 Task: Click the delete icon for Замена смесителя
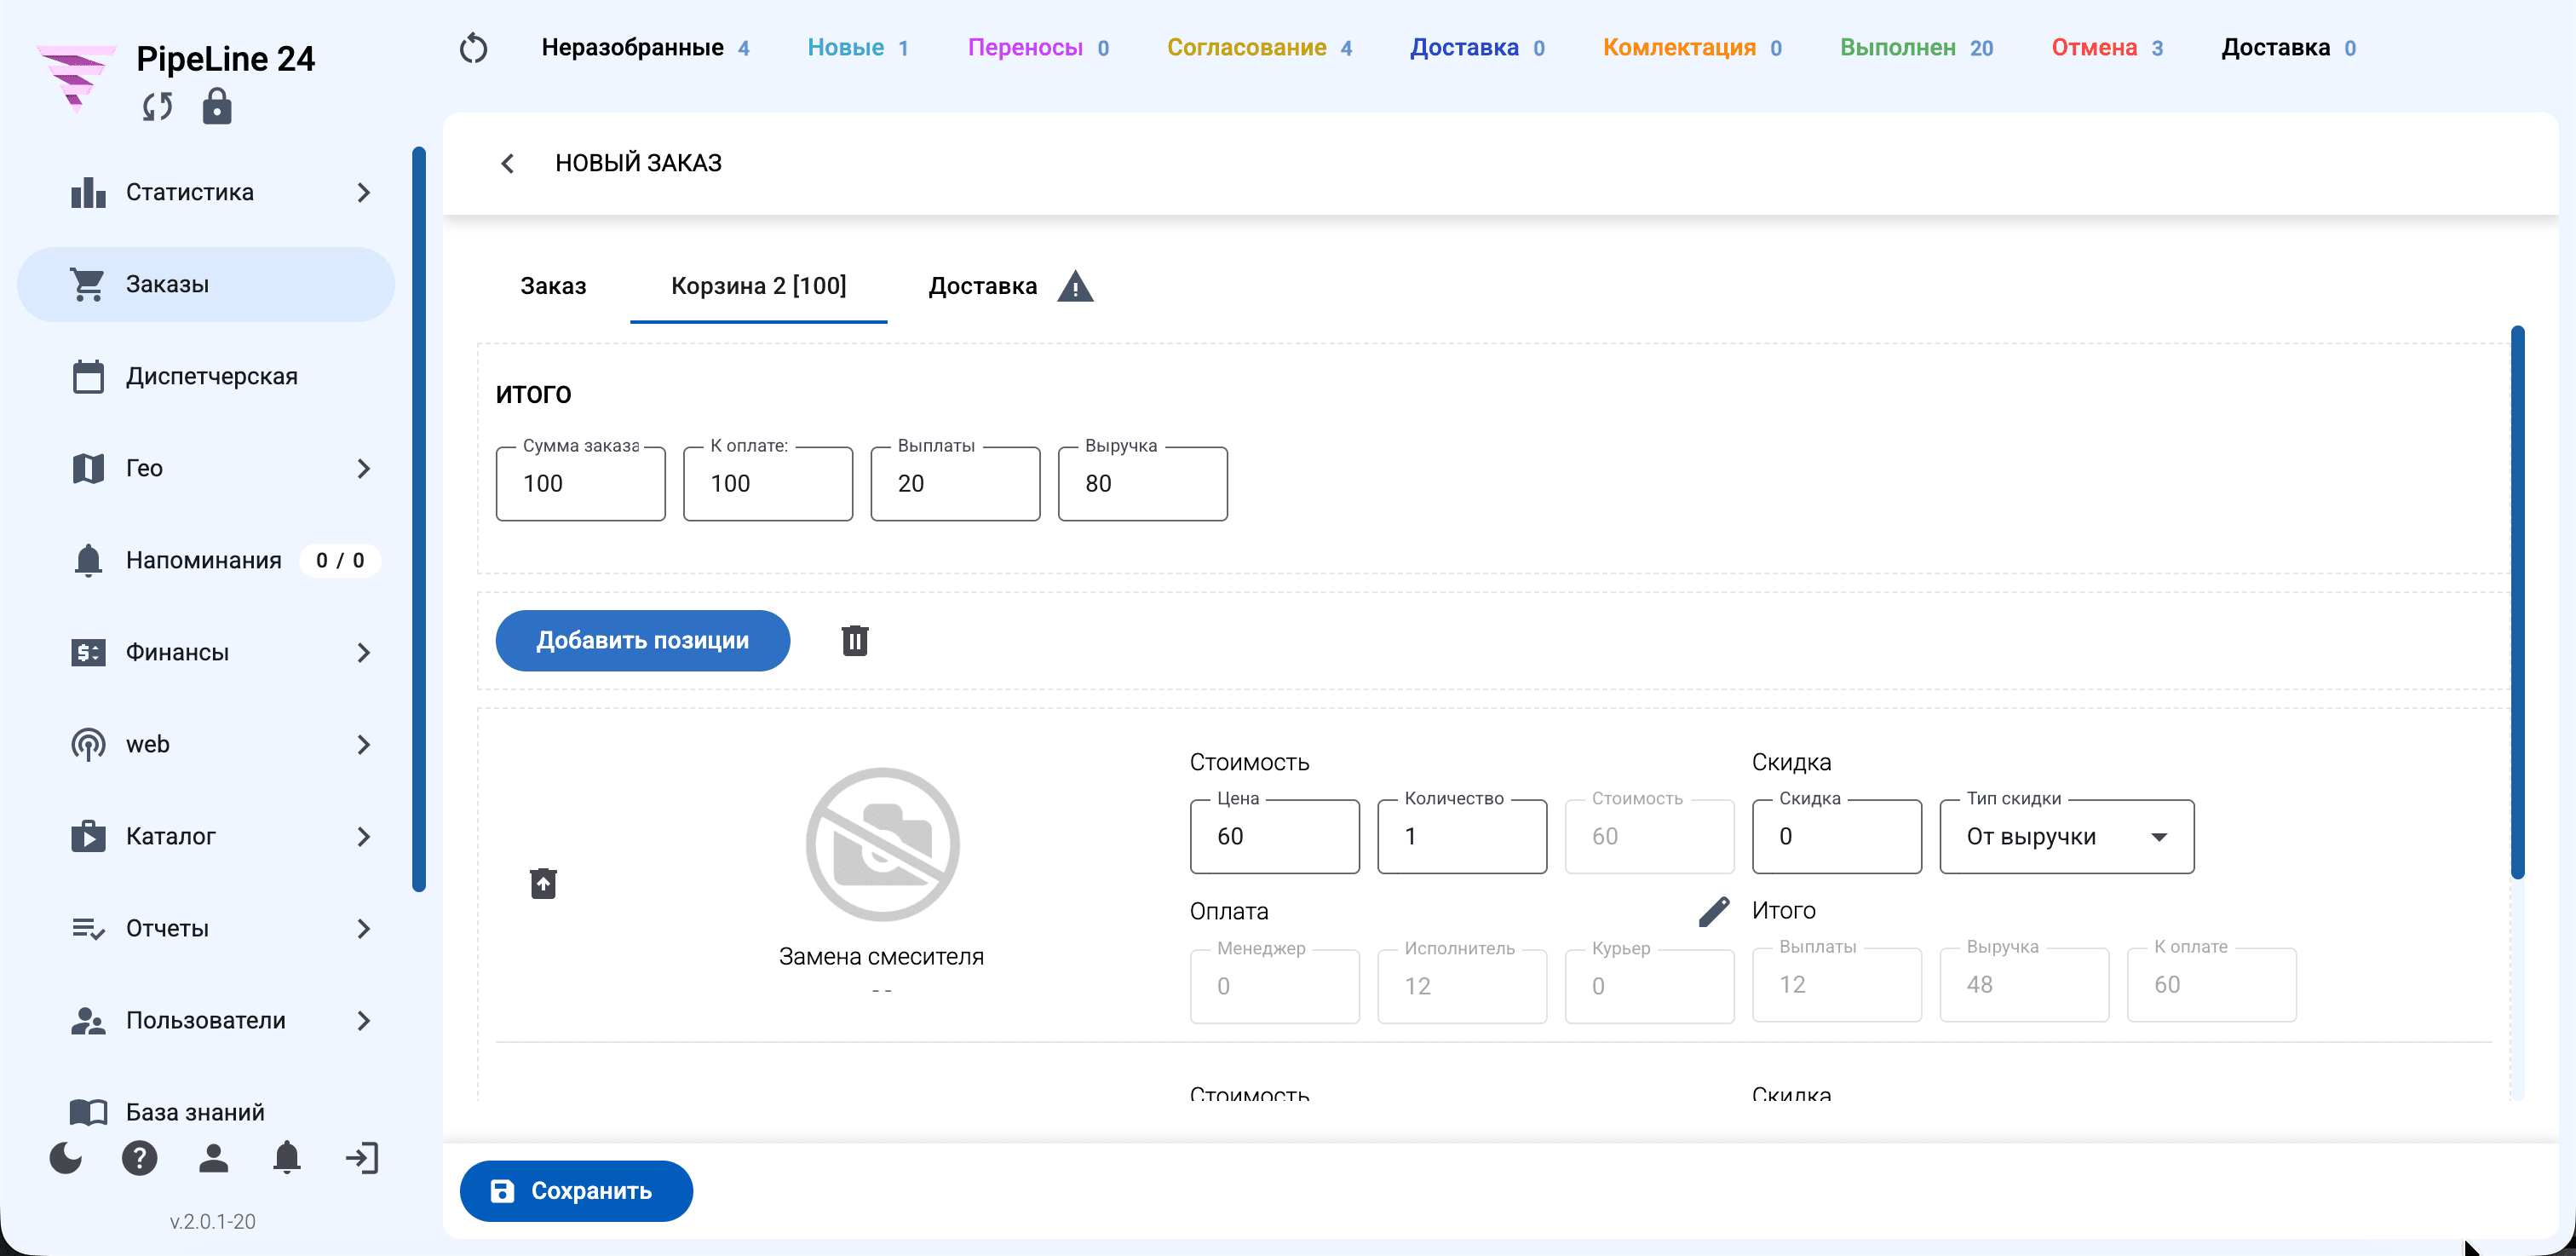pos(543,883)
